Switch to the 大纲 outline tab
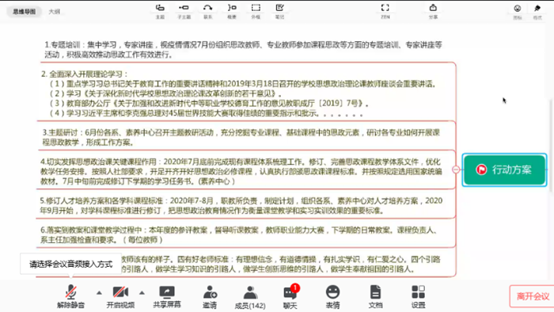The width and height of the screenshot is (554, 312). pos(54,12)
